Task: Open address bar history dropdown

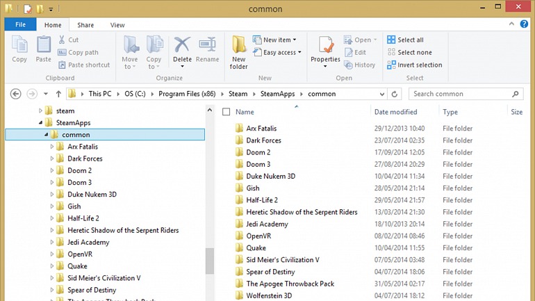Action: [x=382, y=94]
